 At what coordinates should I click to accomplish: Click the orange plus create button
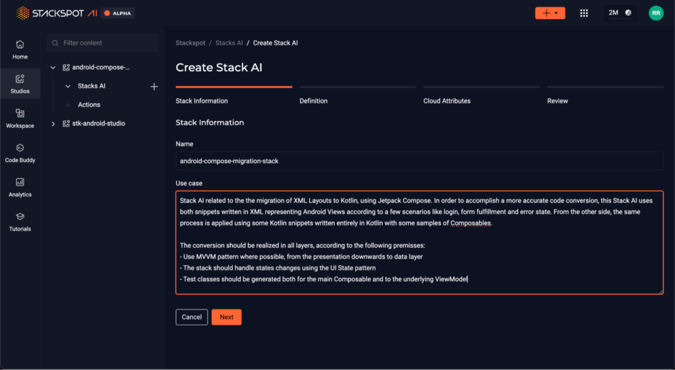[550, 13]
